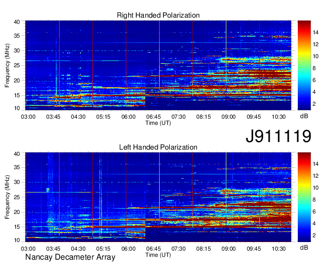Click the Left Handed Polarization spectrogram image

pos(158,197)
